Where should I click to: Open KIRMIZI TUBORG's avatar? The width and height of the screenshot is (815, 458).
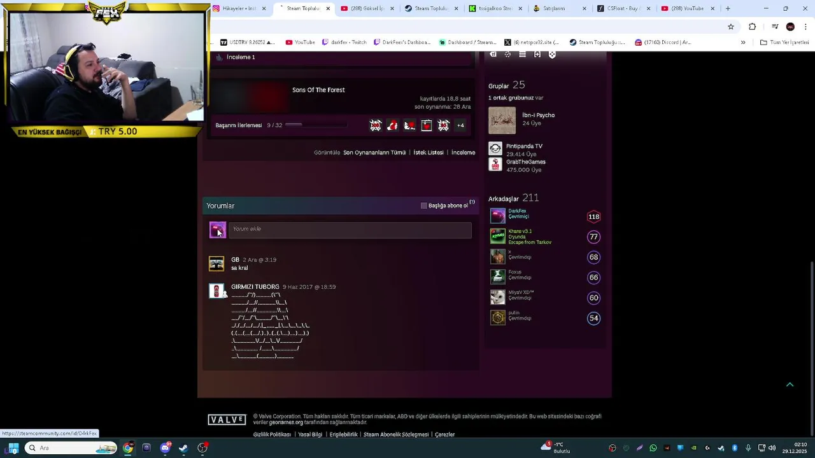216,291
